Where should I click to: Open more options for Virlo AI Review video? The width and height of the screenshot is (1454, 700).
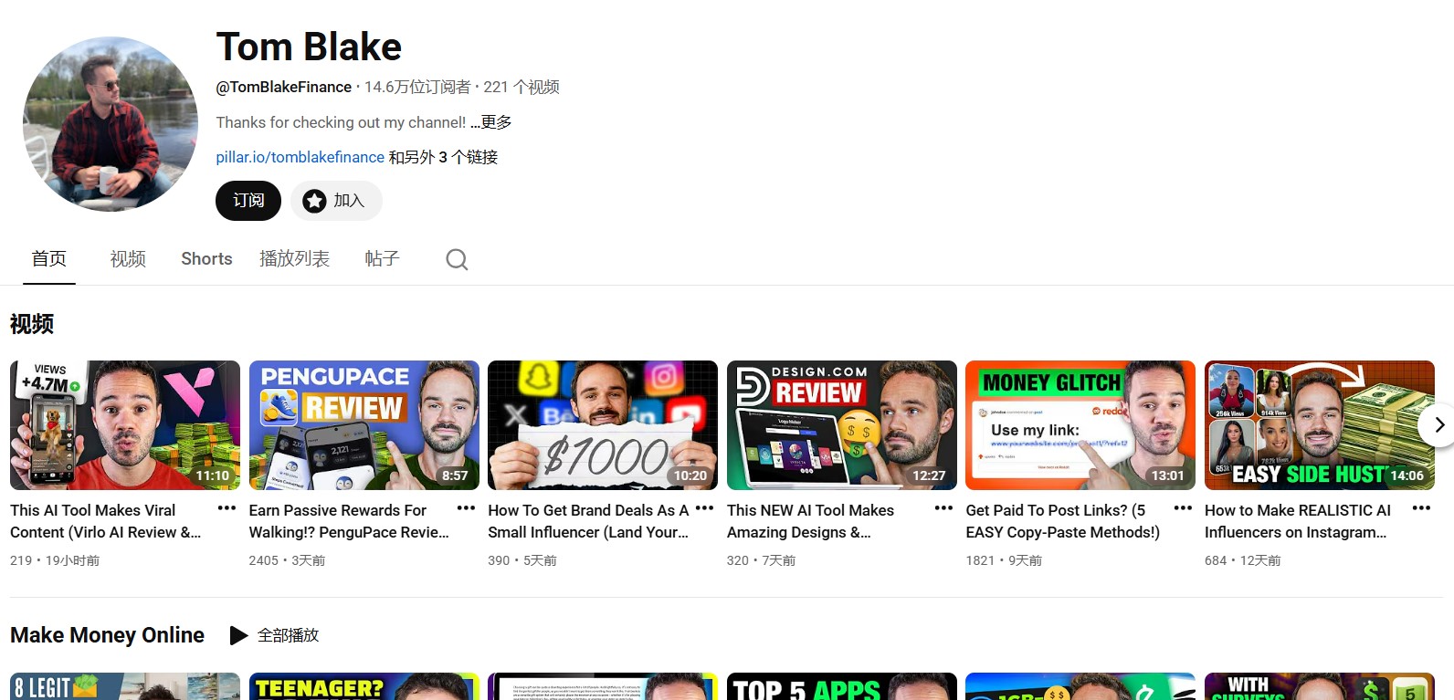(x=227, y=508)
